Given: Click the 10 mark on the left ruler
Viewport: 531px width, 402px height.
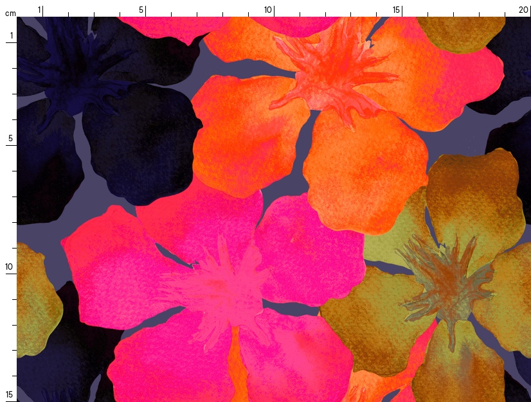Looking at the screenshot, I should pos(10,267).
